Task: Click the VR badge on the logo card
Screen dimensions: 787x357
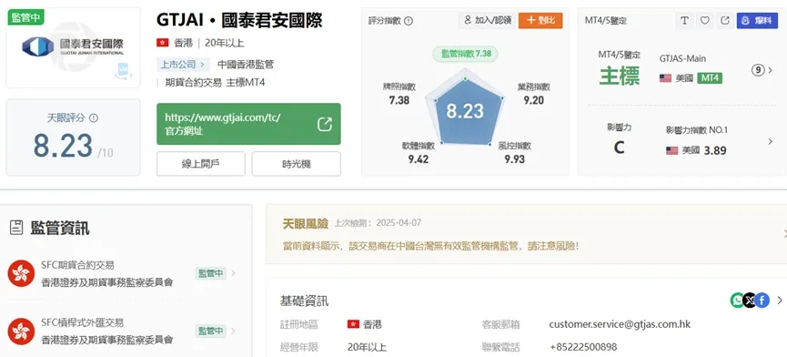Action: coord(123,71)
